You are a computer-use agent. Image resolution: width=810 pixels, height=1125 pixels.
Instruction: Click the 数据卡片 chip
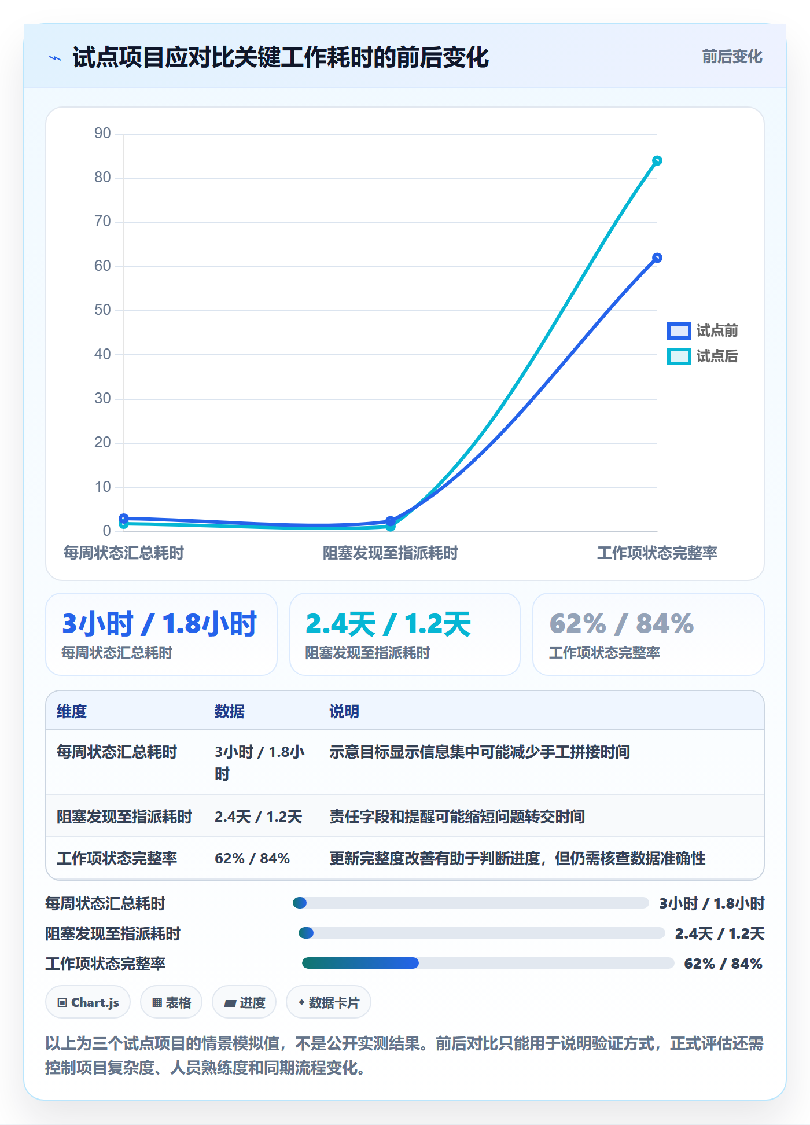[329, 1002]
